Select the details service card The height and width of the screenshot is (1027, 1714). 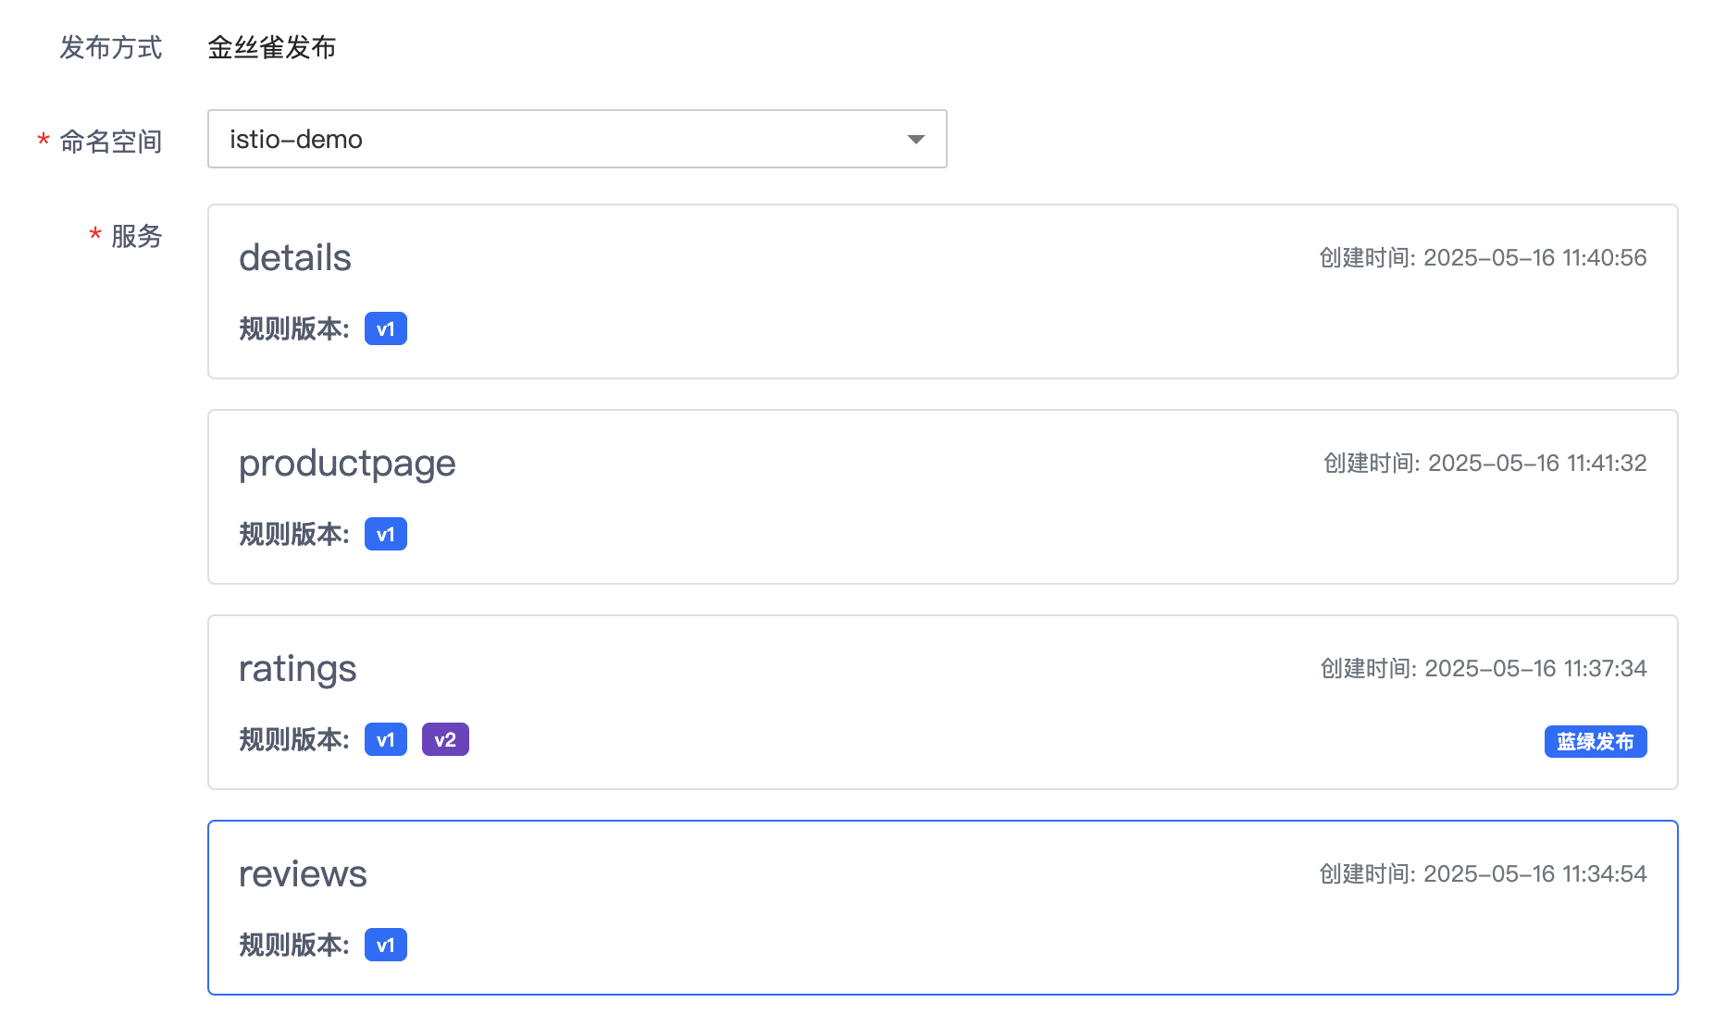tap(942, 291)
